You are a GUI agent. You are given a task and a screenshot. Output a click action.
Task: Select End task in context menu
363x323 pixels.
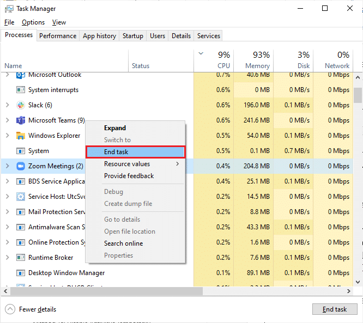[x=135, y=152]
